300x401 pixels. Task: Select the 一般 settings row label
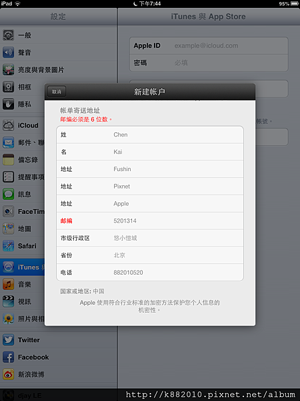tap(25, 35)
